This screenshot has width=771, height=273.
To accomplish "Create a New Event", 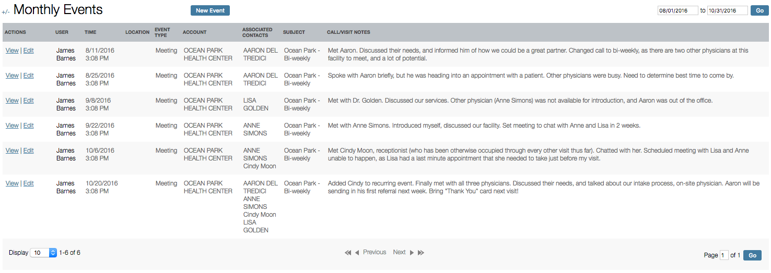I will pyautogui.click(x=210, y=10).
